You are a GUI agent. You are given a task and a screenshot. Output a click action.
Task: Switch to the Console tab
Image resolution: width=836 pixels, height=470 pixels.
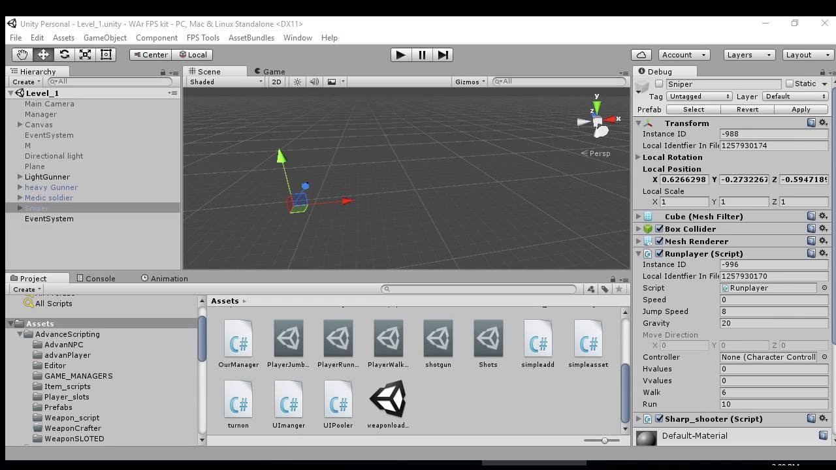[95, 278]
